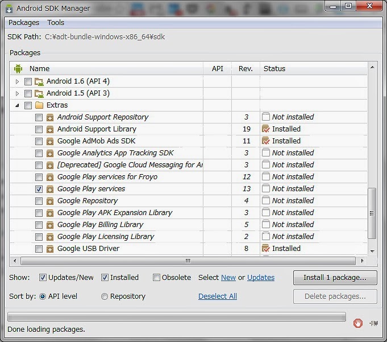
Task: Click the package icon beside Google Play services (rev 13)
Action: (50, 189)
